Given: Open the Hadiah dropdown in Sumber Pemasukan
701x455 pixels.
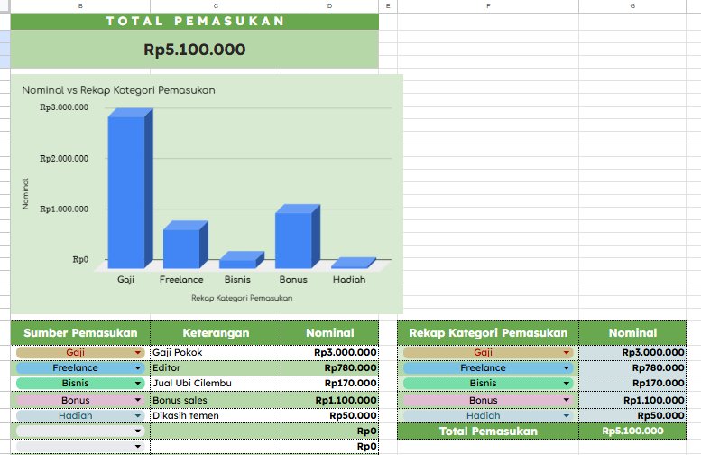Looking at the screenshot, I should (x=138, y=415).
